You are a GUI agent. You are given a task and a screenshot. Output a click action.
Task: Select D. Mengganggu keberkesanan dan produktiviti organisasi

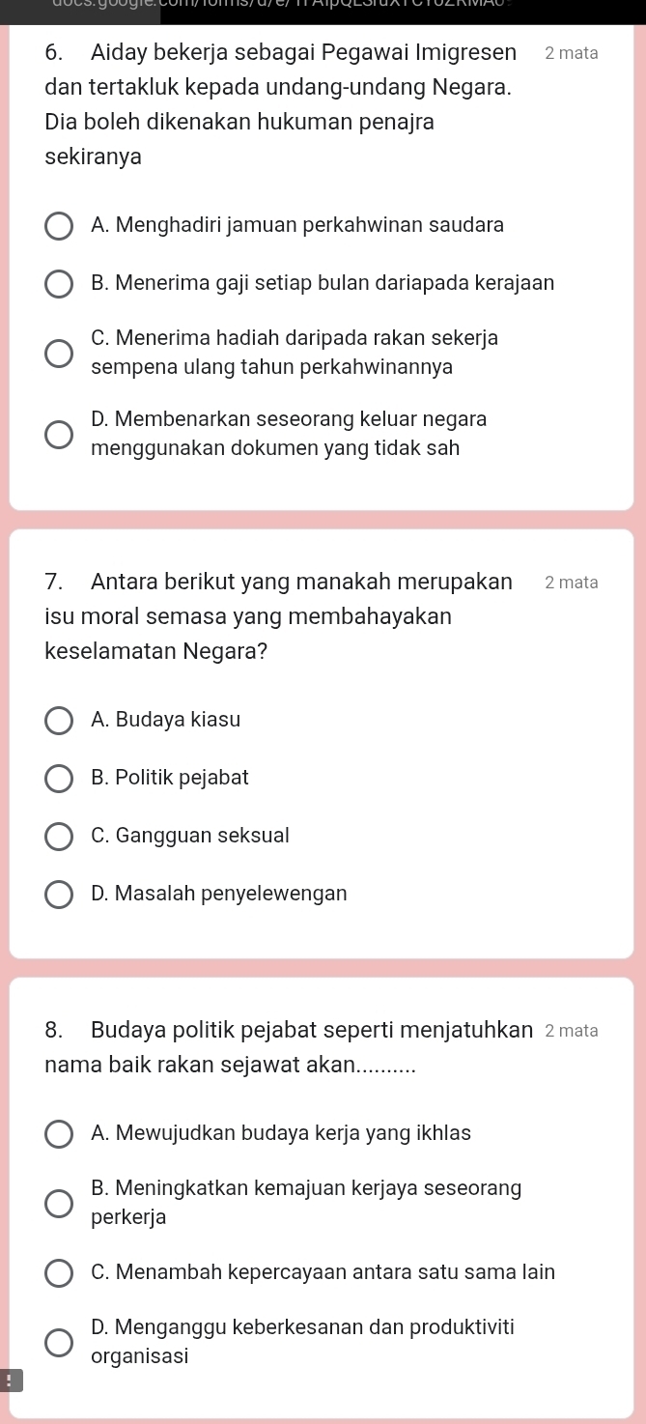(59, 1343)
